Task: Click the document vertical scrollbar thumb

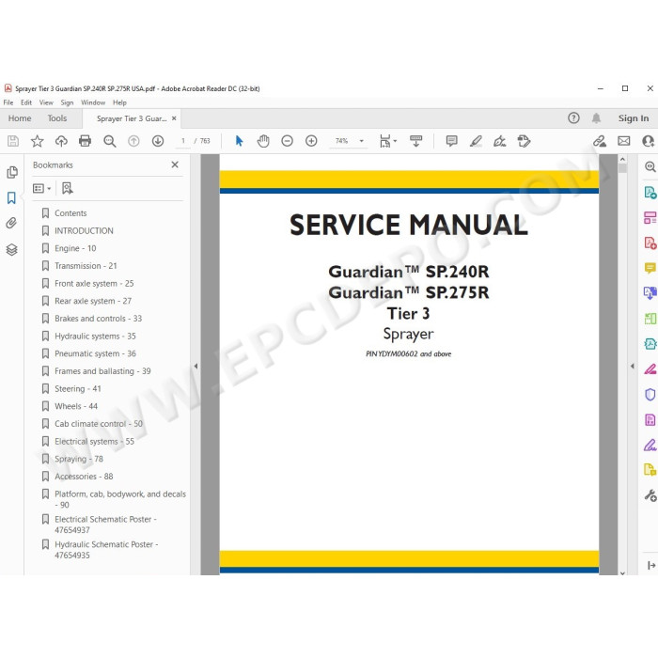Action: pyautogui.click(x=622, y=168)
